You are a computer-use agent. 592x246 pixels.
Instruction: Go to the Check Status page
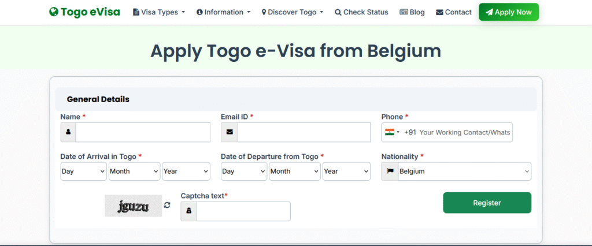pyautogui.click(x=361, y=12)
